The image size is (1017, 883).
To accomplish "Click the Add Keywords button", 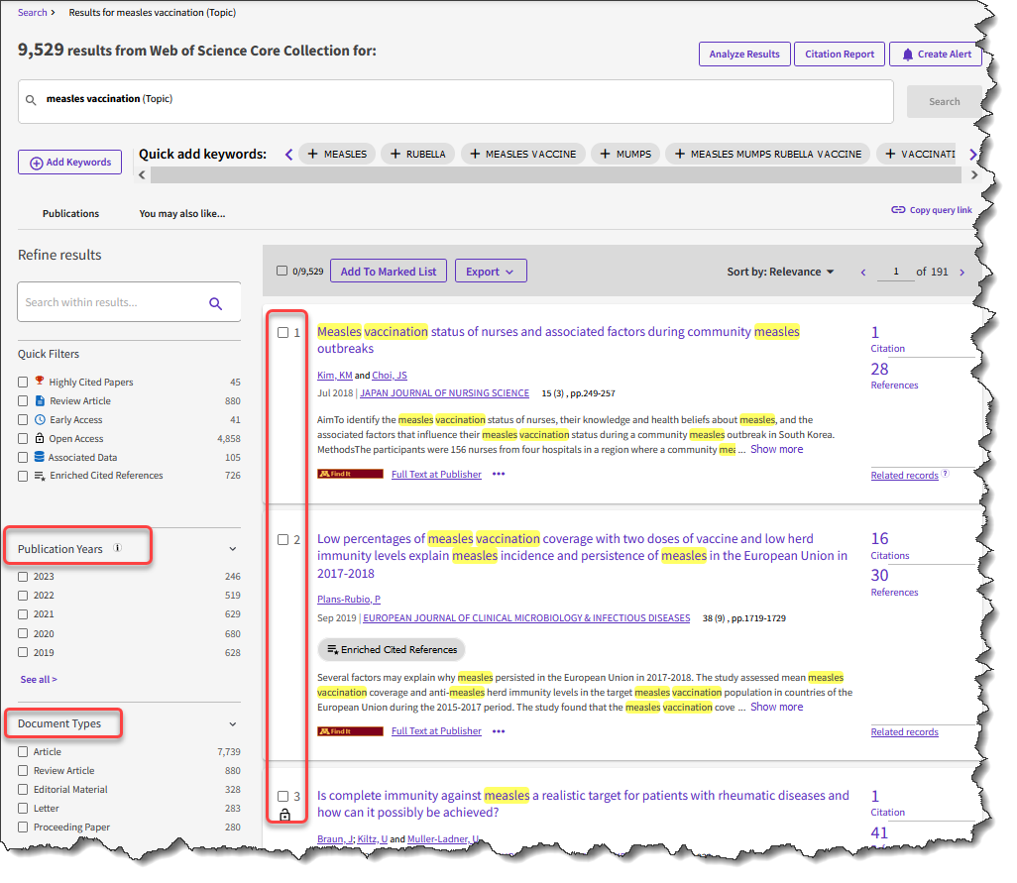I will tap(70, 163).
